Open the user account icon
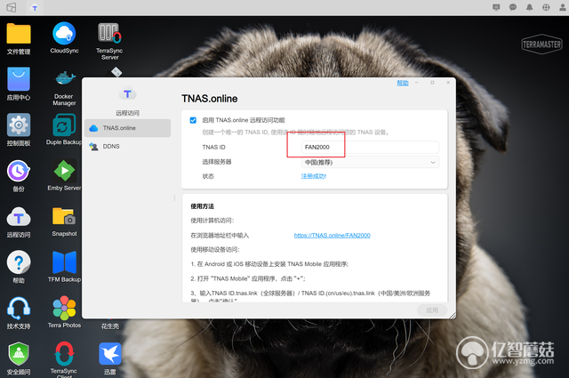The height and width of the screenshot is (378, 569). [x=563, y=7]
